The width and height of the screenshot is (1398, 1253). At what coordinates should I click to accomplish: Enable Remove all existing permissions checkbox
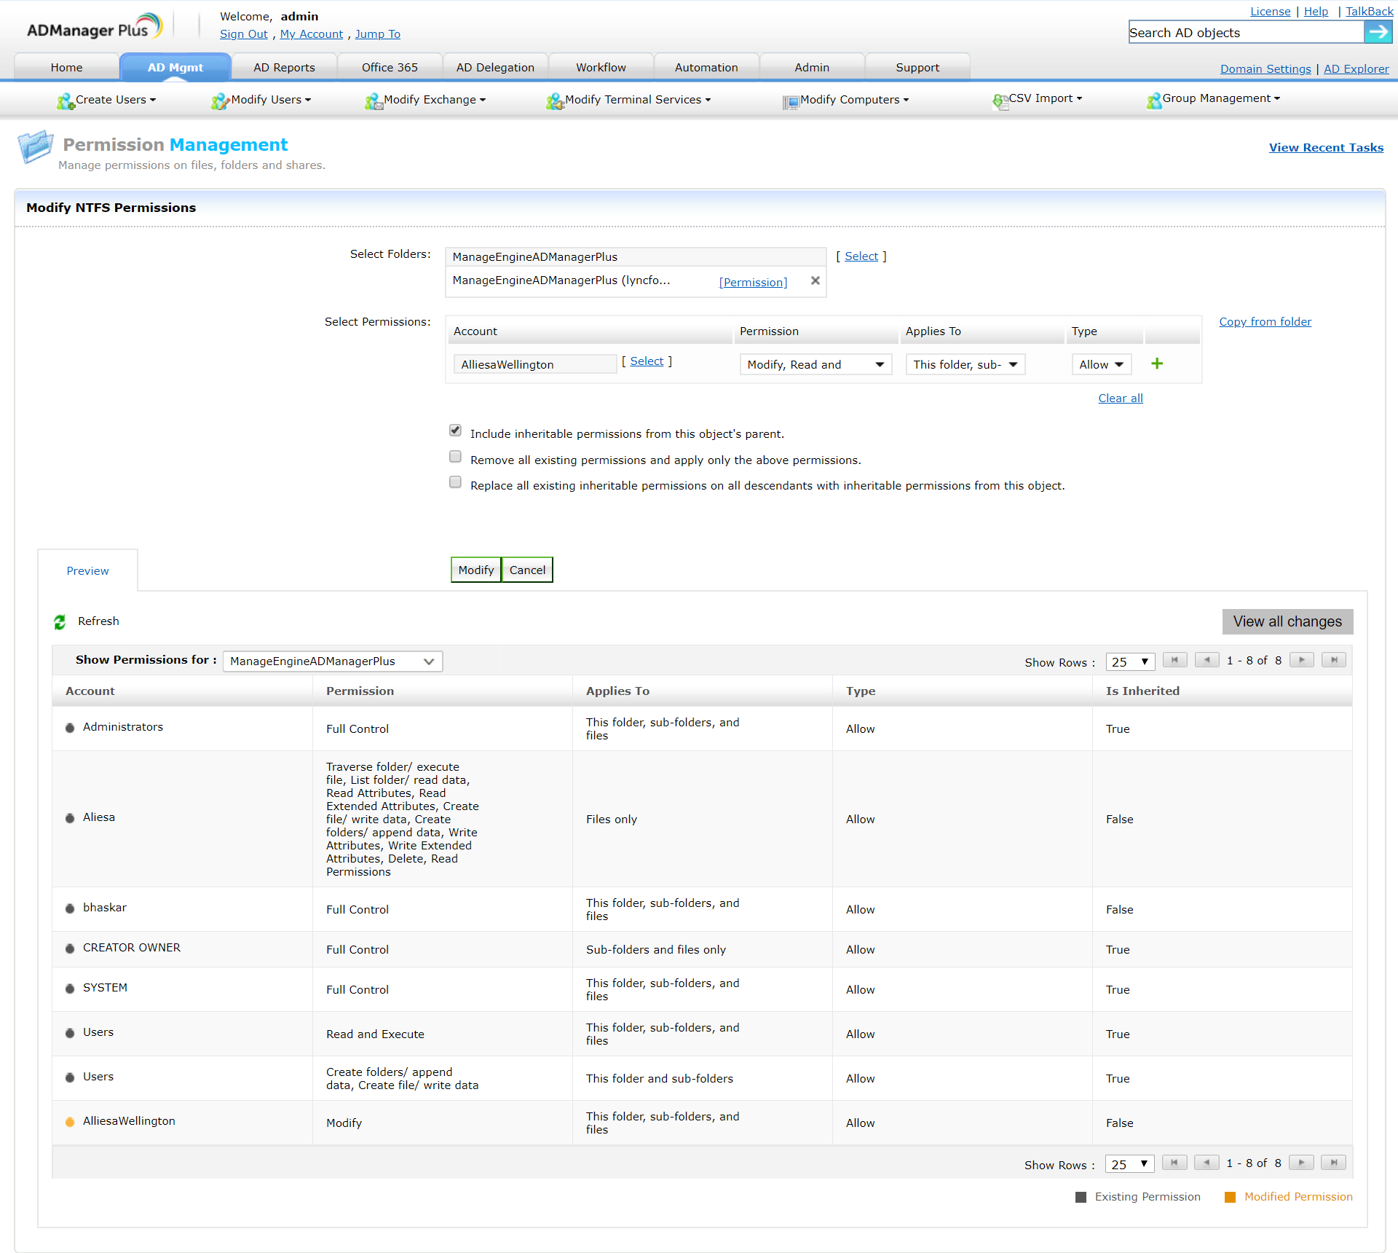coord(455,457)
